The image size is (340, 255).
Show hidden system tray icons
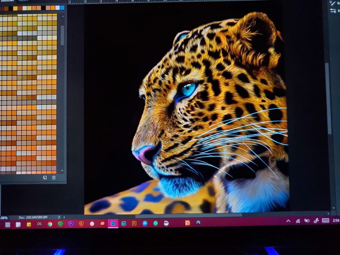(x=288, y=221)
